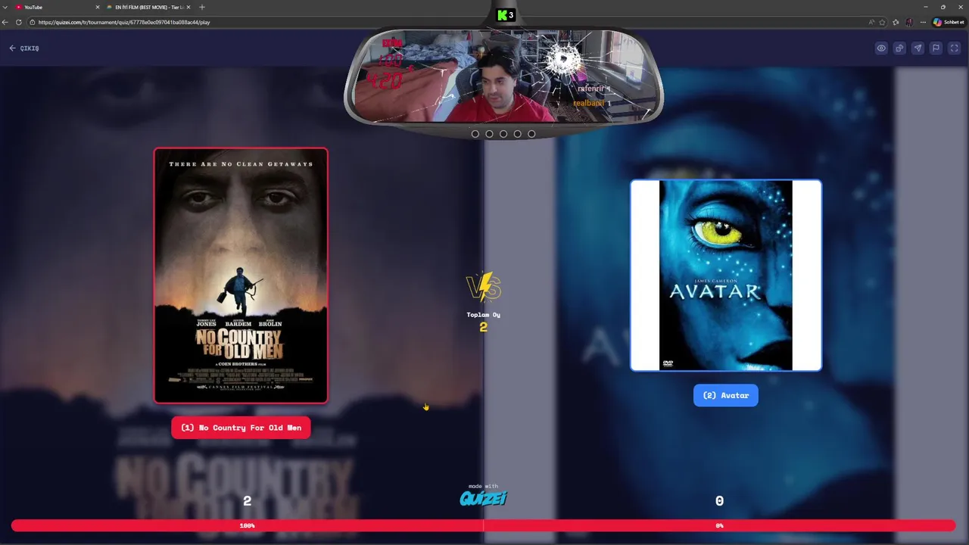This screenshot has width=969, height=545.
Task: Go back in the browser
Action: [5, 22]
